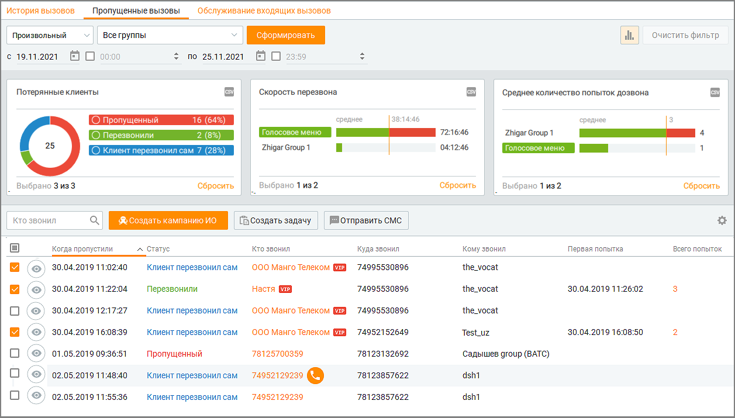The image size is (735, 418).
Task: View details of the 30.04.2019 12:17:27 call
Action: (x=36, y=311)
